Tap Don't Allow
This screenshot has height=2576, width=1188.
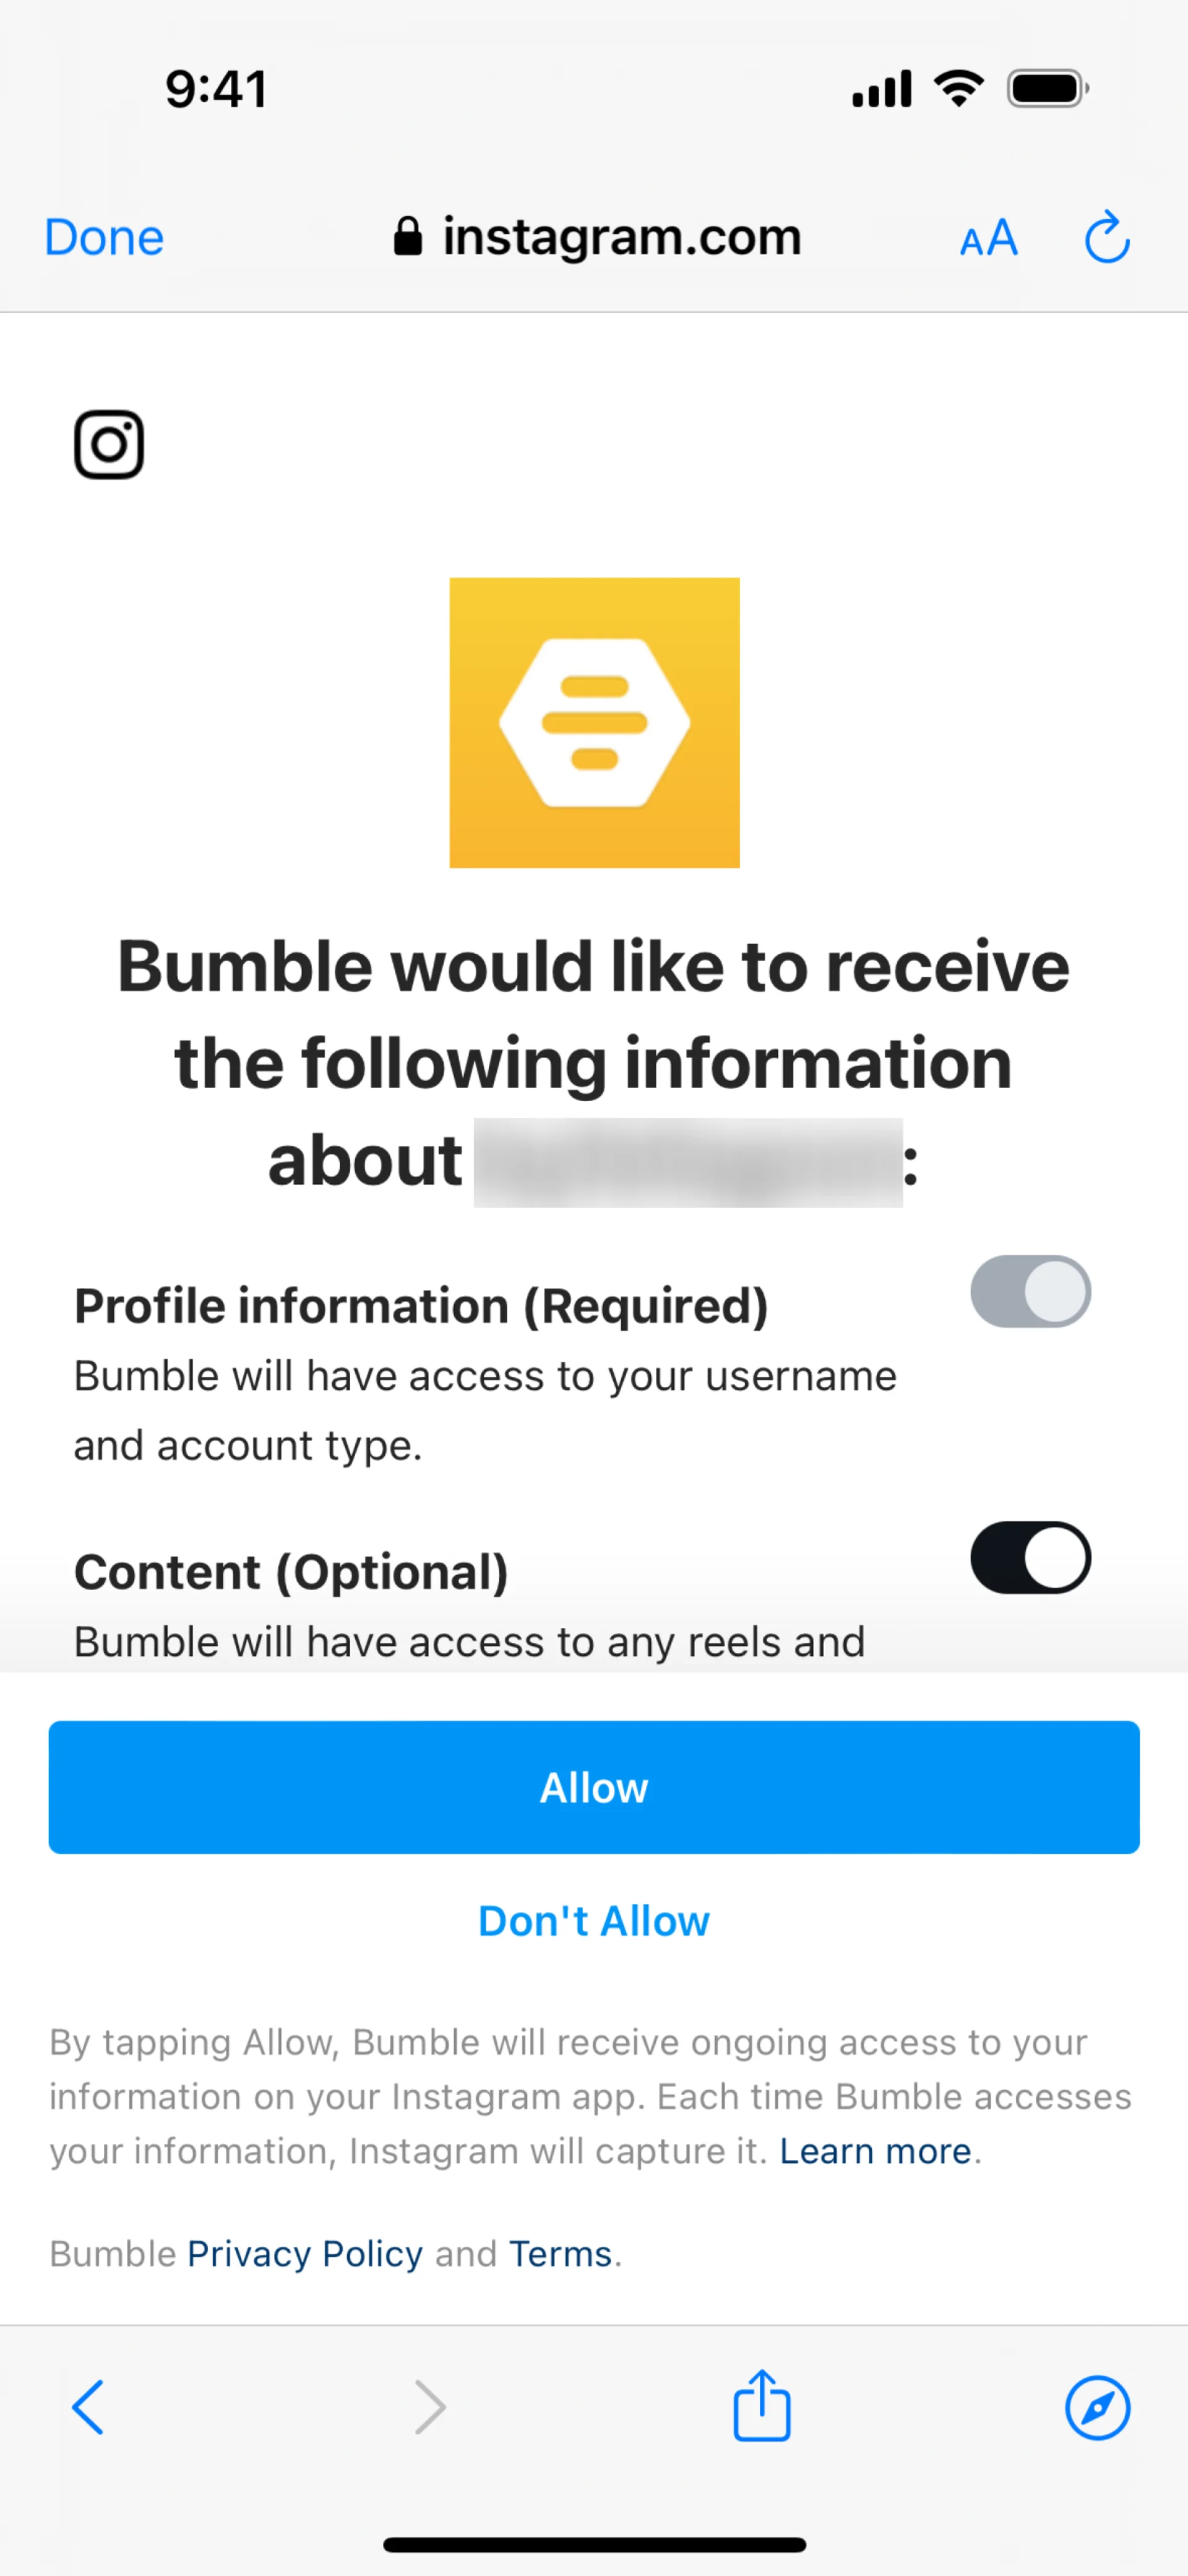(x=594, y=1921)
